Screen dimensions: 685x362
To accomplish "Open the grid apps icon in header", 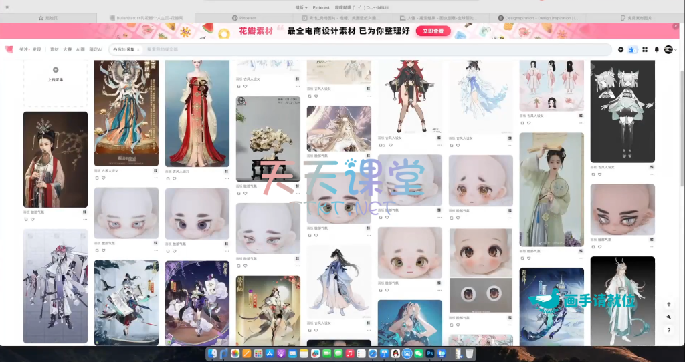I will pyautogui.click(x=645, y=49).
